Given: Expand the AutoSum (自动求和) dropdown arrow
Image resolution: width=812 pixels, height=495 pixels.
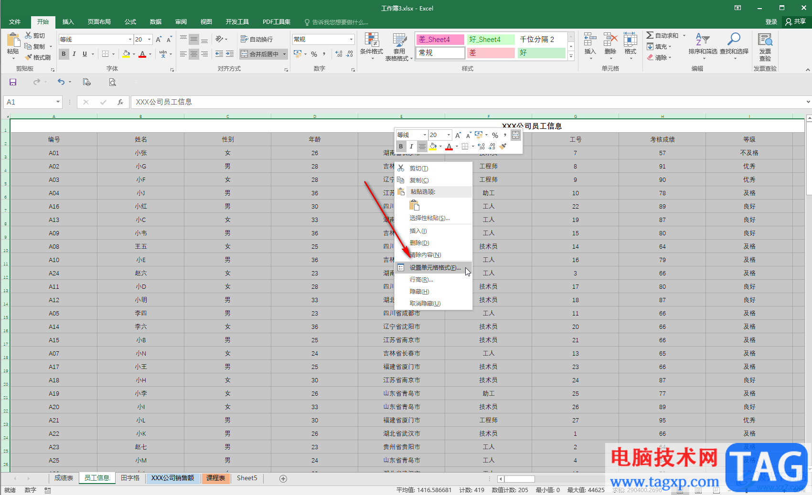Looking at the screenshot, I should 684,36.
